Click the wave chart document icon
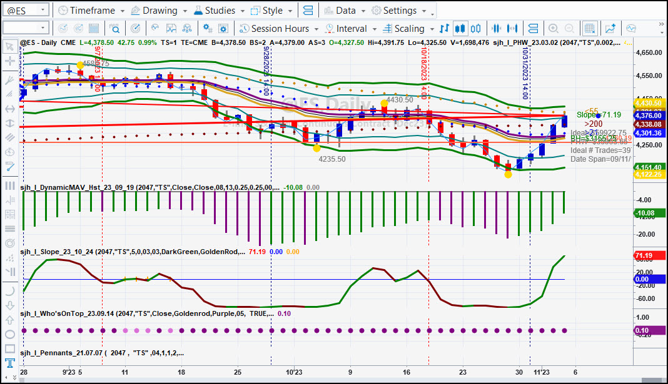 click(x=171, y=29)
